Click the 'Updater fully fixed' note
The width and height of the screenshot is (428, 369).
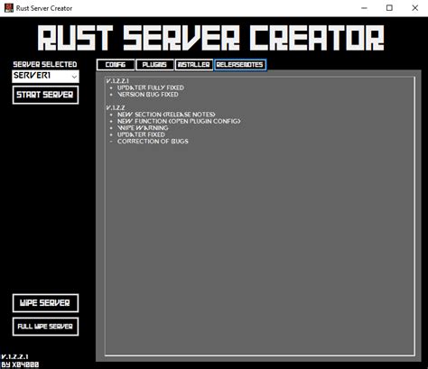(151, 88)
